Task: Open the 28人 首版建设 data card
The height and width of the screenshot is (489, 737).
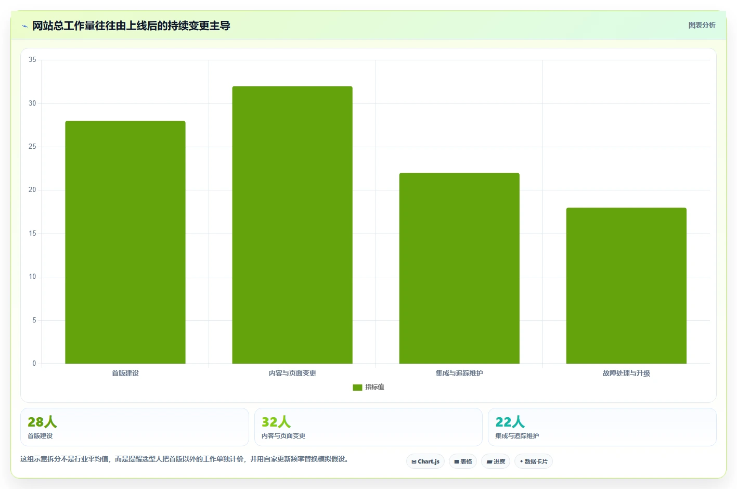Action: click(x=135, y=427)
